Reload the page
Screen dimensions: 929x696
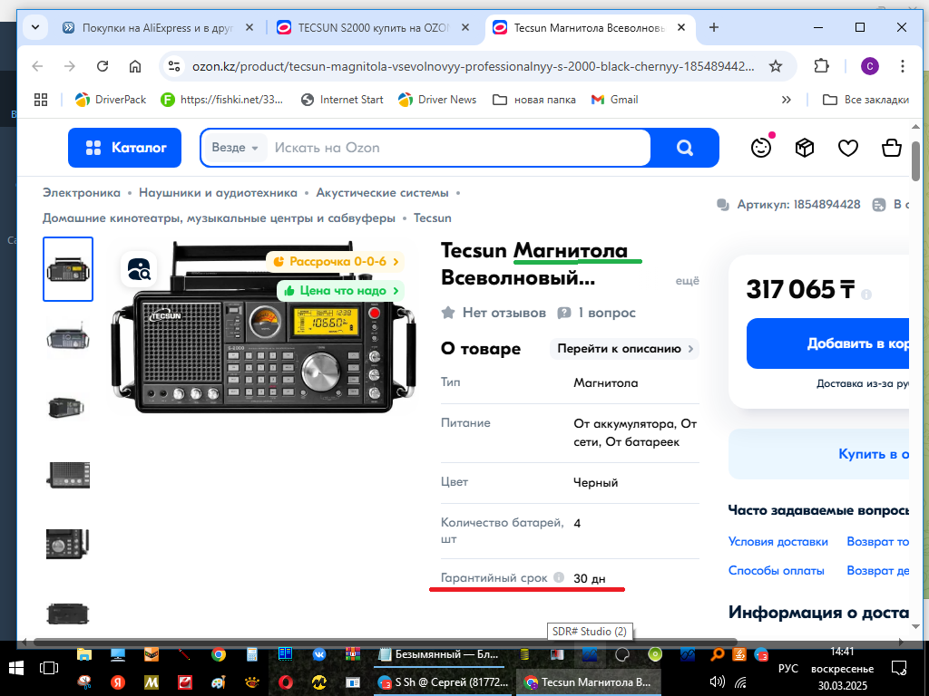point(103,65)
